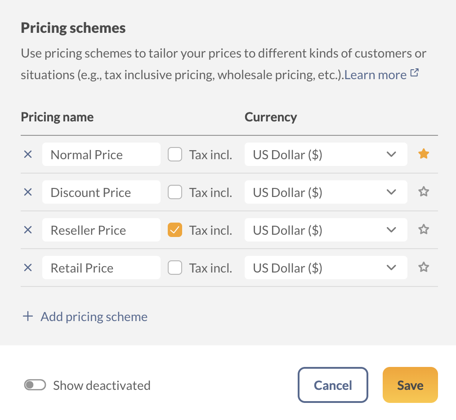Toggle Show deactivated switch
Image resolution: width=456 pixels, height=420 pixels.
pos(35,385)
